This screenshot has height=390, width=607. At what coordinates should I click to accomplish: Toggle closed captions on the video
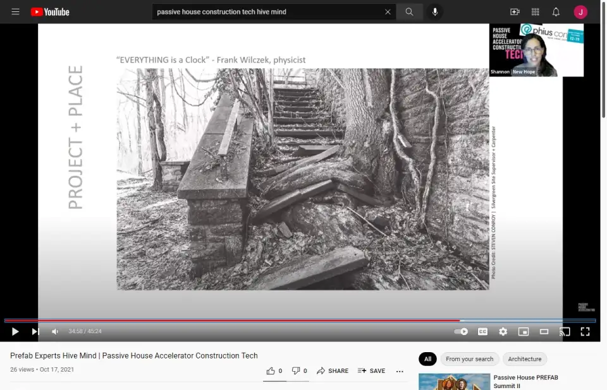point(482,331)
